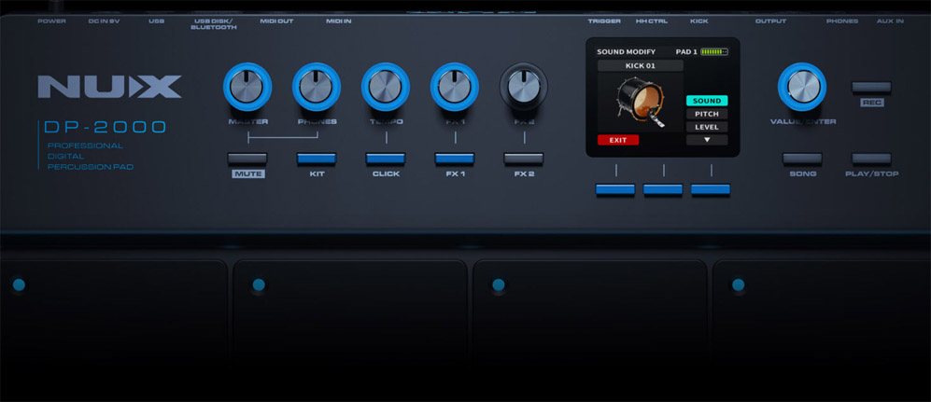Select LEVEL in the screen menu

tap(707, 127)
